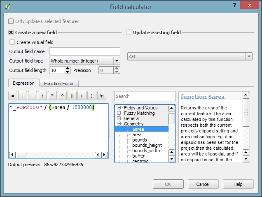This screenshot has height=197, width=262.
Task: Click function list vertical scrollbar thumb
Action: (172, 119)
